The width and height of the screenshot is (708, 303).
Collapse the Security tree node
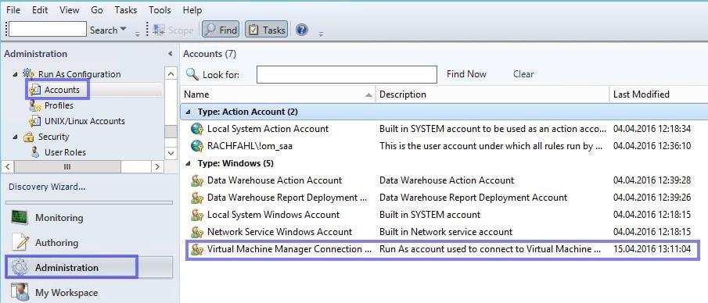pyautogui.click(x=16, y=137)
